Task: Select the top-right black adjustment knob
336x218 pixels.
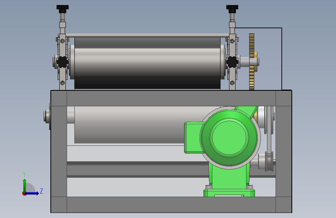Action: click(232, 9)
